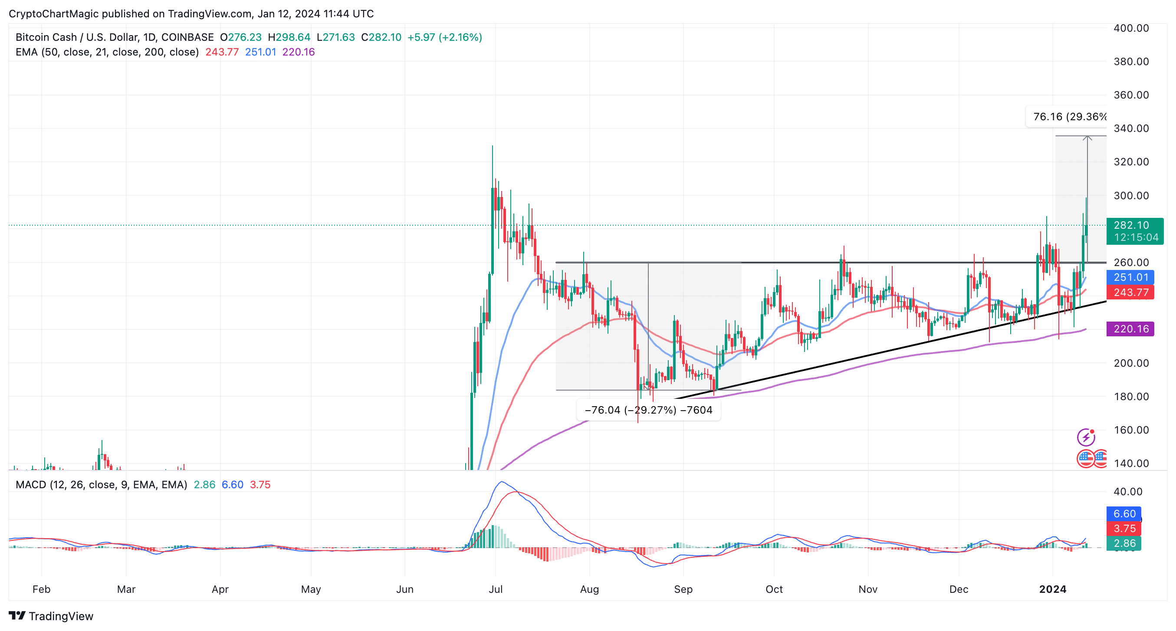Click the Dec month label on time axis
Screen dimensions: 1176x631
959,589
